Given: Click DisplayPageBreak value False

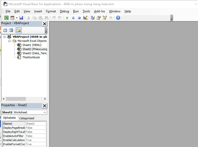Looking at the screenshot, I should coord(35,128).
